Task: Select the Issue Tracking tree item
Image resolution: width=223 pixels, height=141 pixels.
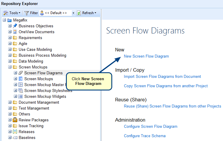Action: pyautogui.click(x=31, y=126)
